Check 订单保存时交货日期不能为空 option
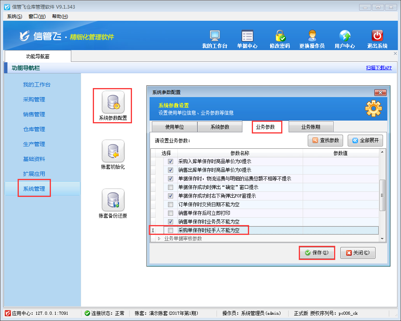This screenshot has height=321, width=401. pyautogui.click(x=170, y=205)
